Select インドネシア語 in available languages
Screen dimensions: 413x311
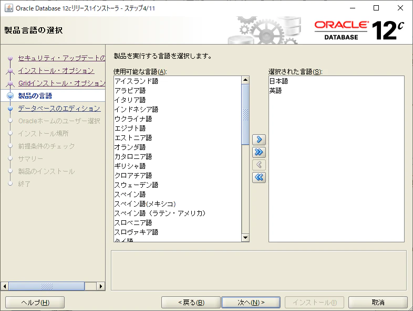click(x=178, y=110)
